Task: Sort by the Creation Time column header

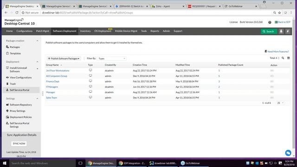Action: pyautogui.click(x=140, y=65)
